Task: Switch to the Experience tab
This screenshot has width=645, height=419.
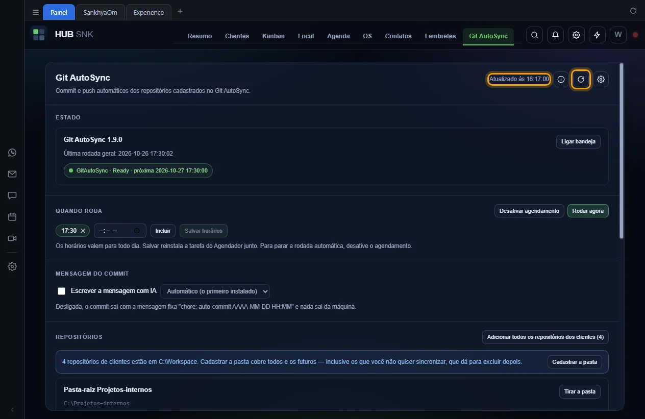Action: coord(148,12)
